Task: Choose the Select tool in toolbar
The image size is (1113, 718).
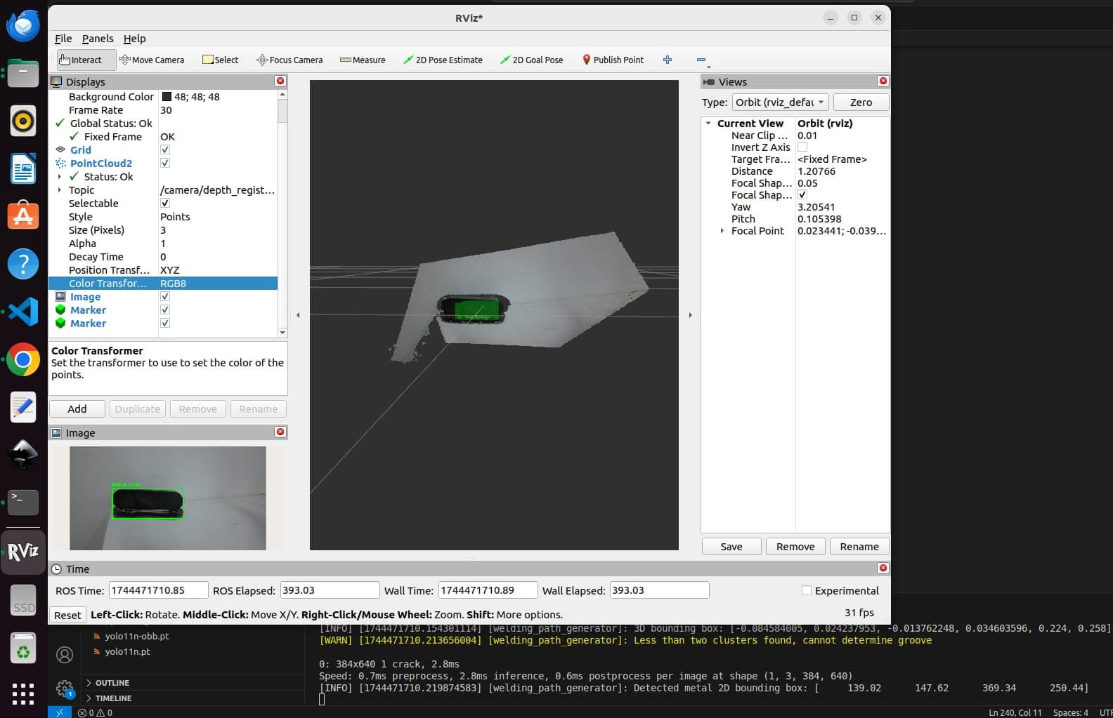Action: click(x=220, y=60)
